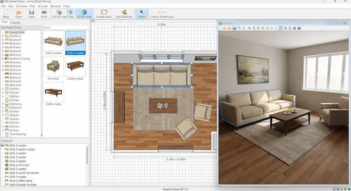The height and width of the screenshot is (191, 351).
Task: Click the new document icon in 3D View toolbar
Action: (x=220, y=28)
